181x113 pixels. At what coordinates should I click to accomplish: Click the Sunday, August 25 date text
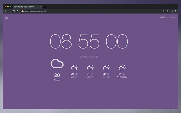click(89, 57)
